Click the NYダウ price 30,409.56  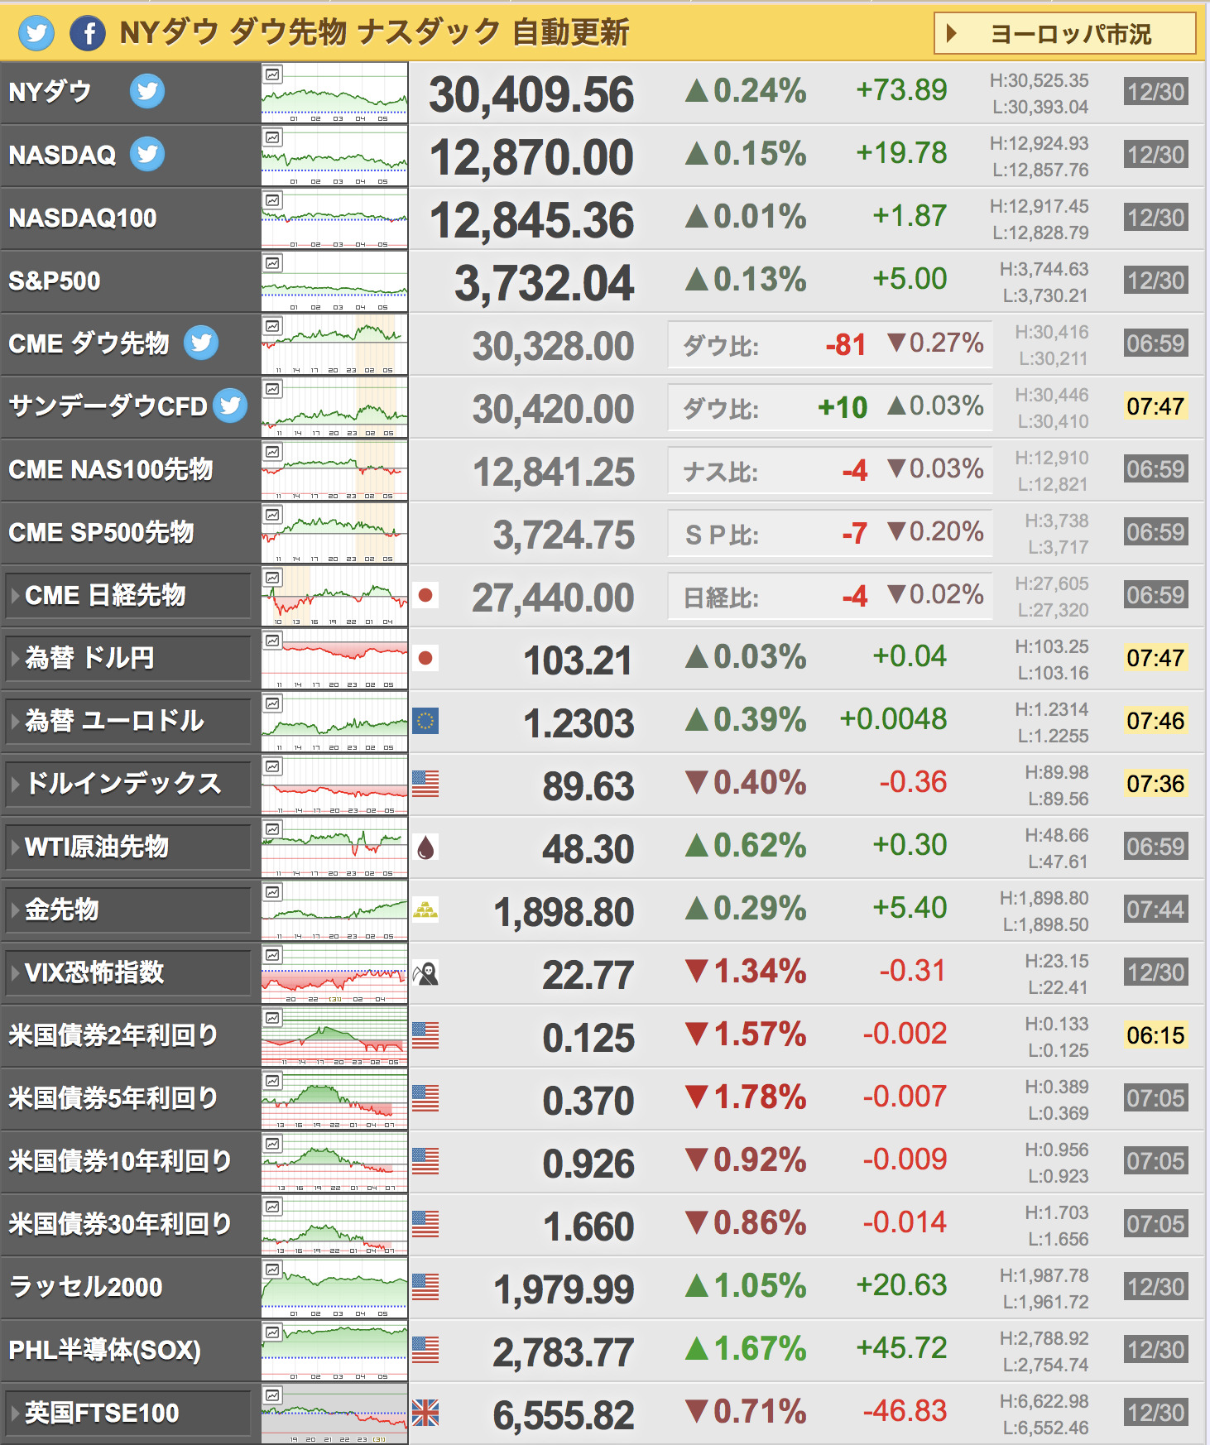[x=531, y=94]
